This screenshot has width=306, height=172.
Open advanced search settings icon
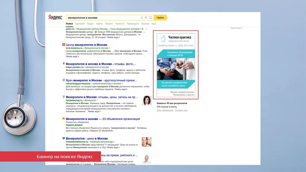point(151,18)
